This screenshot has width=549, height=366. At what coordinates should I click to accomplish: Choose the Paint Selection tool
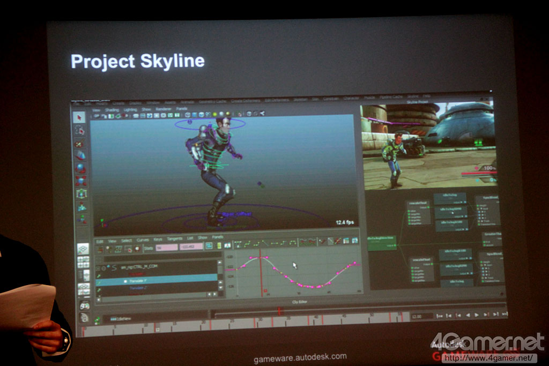pos(80,143)
